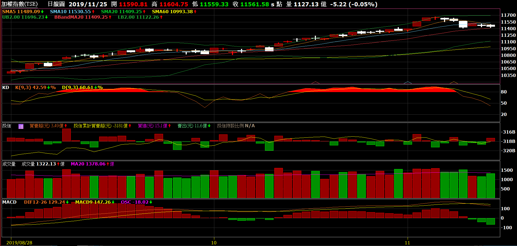Click the -318B axis label
The image size is (517, 246).
(x=508, y=141)
